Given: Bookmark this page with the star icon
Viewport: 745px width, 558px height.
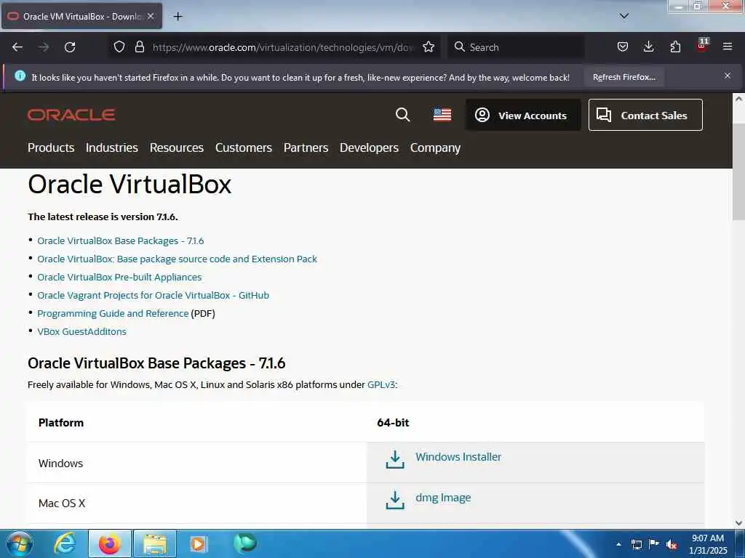Looking at the screenshot, I should coord(429,47).
